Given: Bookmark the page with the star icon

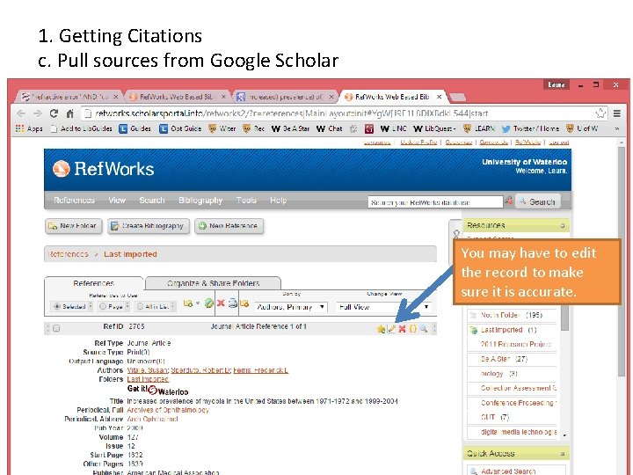Looking at the screenshot, I should pos(600,113).
